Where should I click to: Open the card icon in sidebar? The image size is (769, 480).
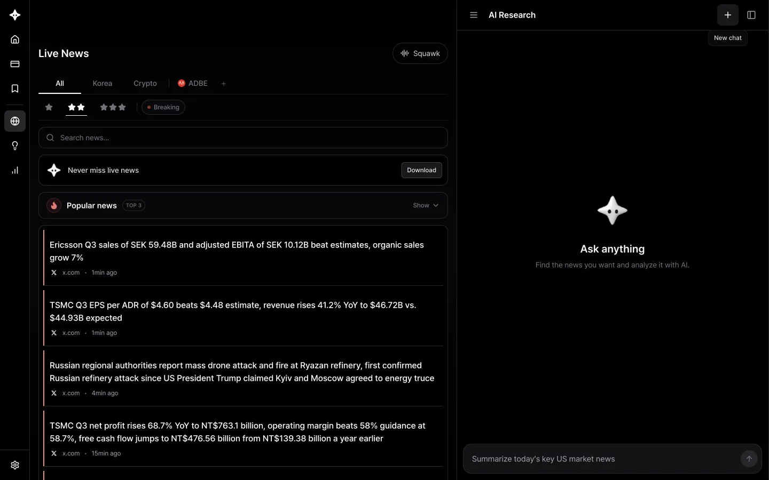click(x=15, y=64)
